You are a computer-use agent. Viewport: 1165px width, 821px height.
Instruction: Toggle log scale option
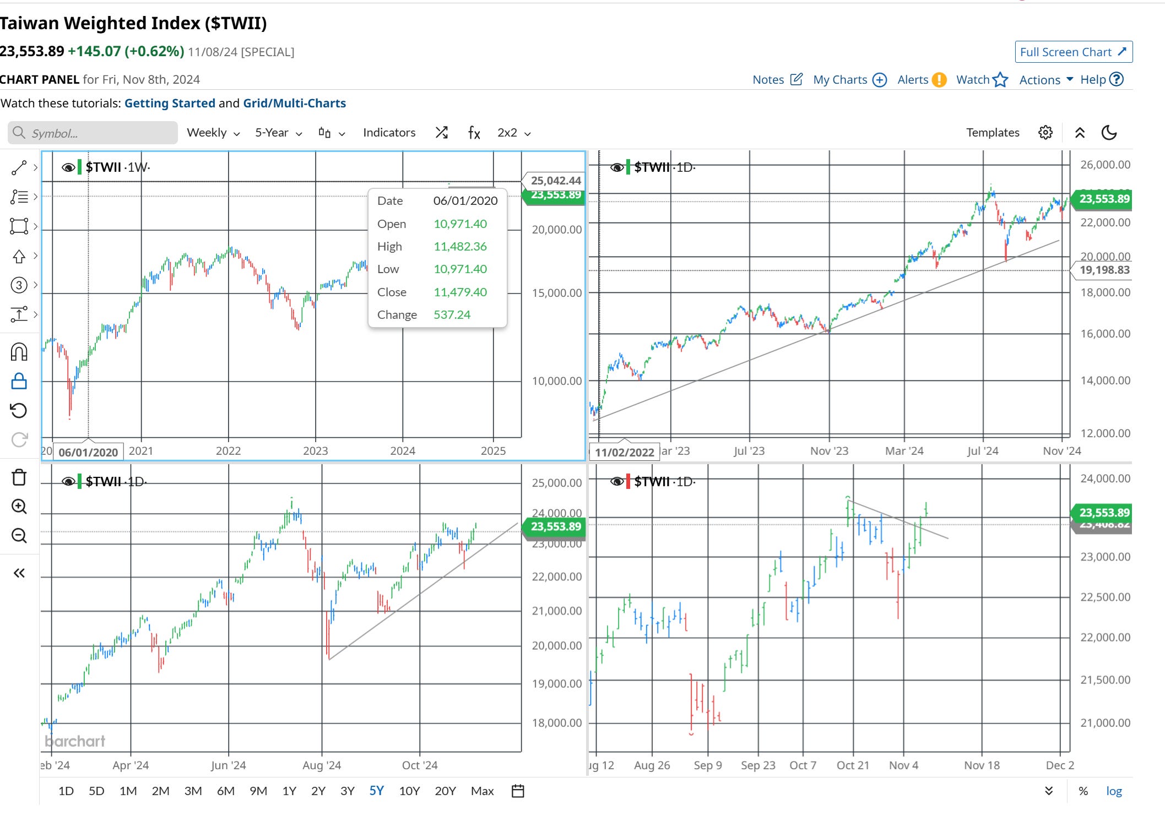[x=1114, y=791]
